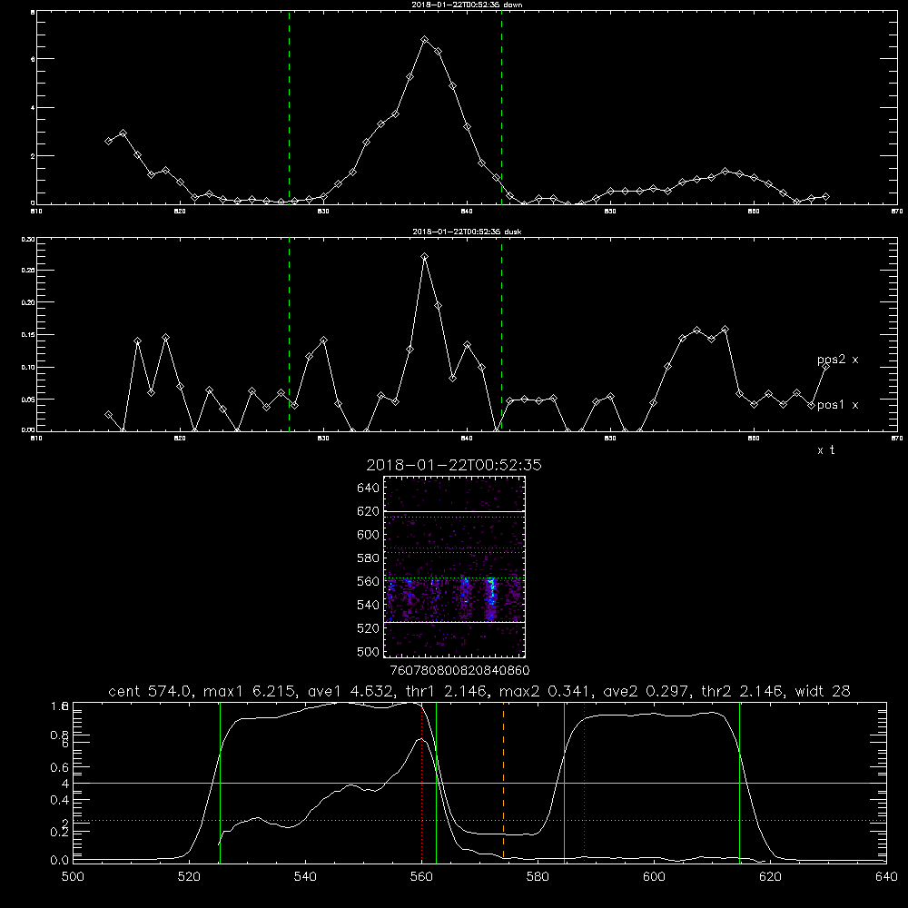Click the x-axis label 580 of profile plot
This screenshot has height=908, width=908.
click(x=538, y=877)
